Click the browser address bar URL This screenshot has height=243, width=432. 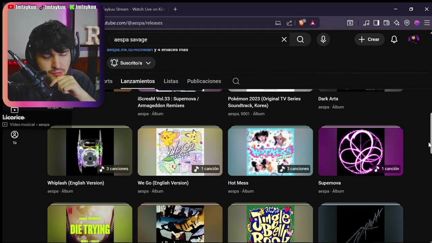pyautogui.click(x=134, y=23)
